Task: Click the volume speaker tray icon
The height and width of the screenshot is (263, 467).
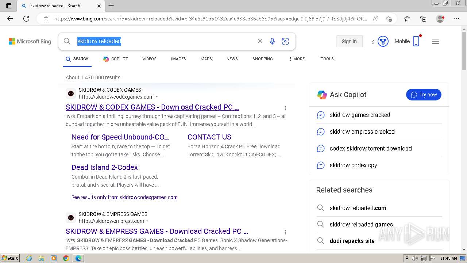Action: click(x=414, y=258)
